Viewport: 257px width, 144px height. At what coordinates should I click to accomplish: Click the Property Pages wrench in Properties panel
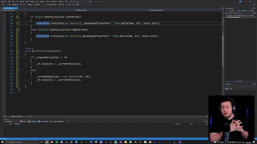point(231,89)
